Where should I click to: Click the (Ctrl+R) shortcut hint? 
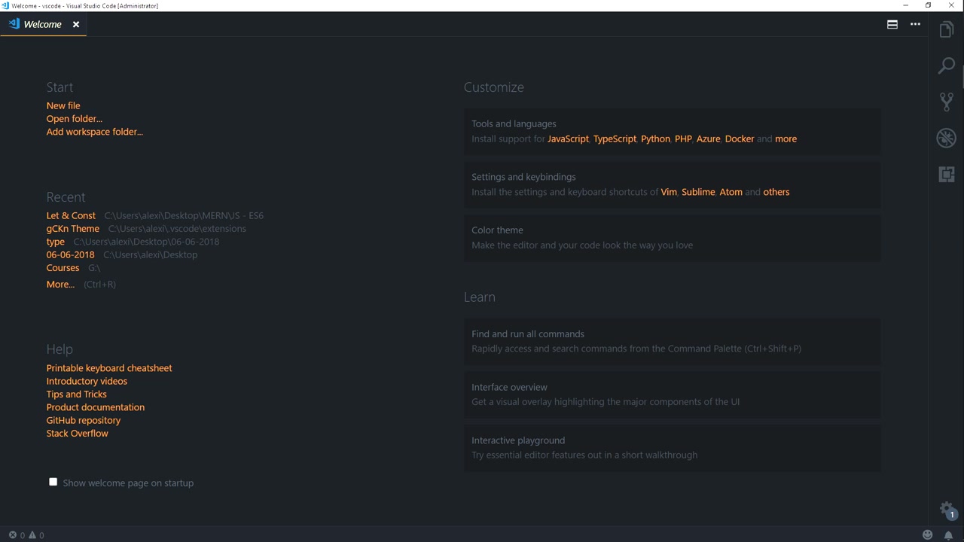[99, 285]
